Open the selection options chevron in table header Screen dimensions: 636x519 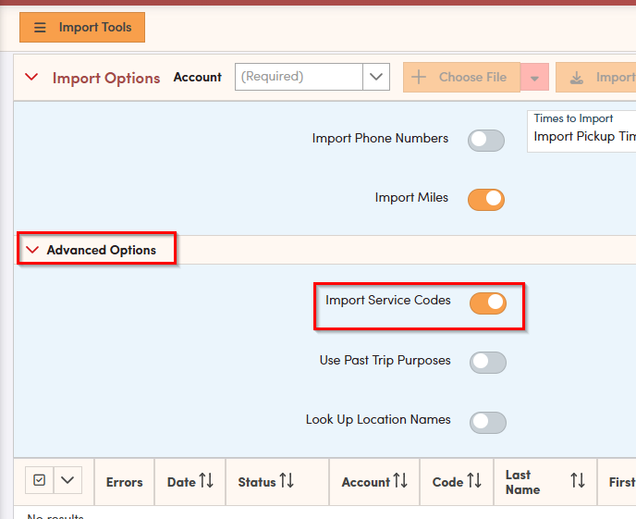tap(68, 480)
